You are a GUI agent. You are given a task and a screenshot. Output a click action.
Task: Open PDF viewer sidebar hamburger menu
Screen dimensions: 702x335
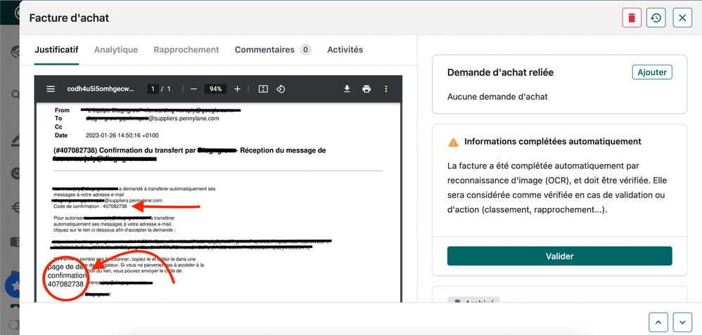(51, 89)
